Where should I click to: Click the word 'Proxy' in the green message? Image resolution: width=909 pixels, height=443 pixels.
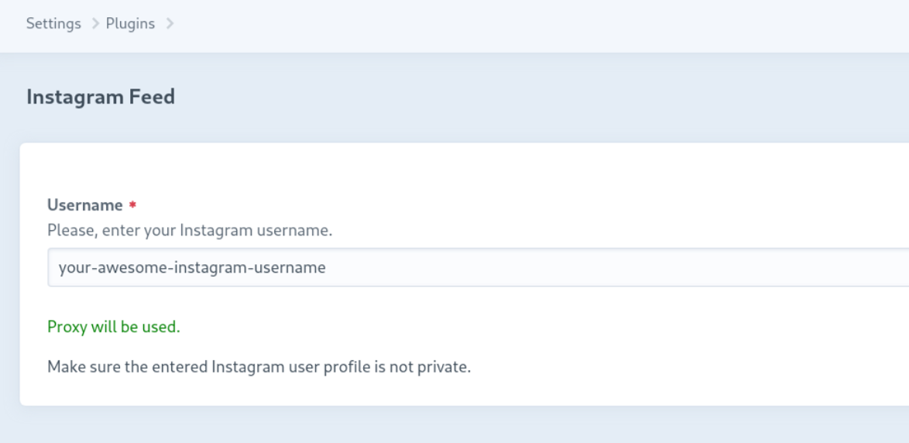tap(67, 328)
